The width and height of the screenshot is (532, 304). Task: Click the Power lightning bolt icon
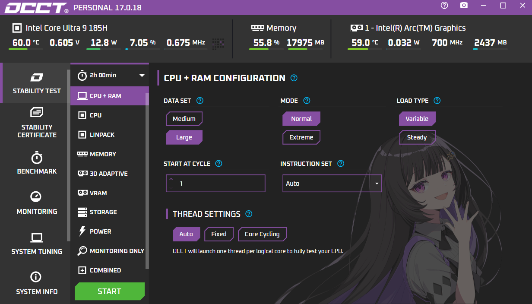coord(82,231)
